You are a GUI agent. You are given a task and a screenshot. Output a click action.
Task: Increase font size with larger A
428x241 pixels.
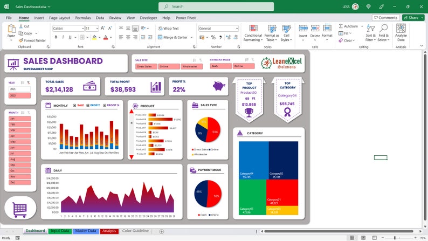[x=103, y=28]
